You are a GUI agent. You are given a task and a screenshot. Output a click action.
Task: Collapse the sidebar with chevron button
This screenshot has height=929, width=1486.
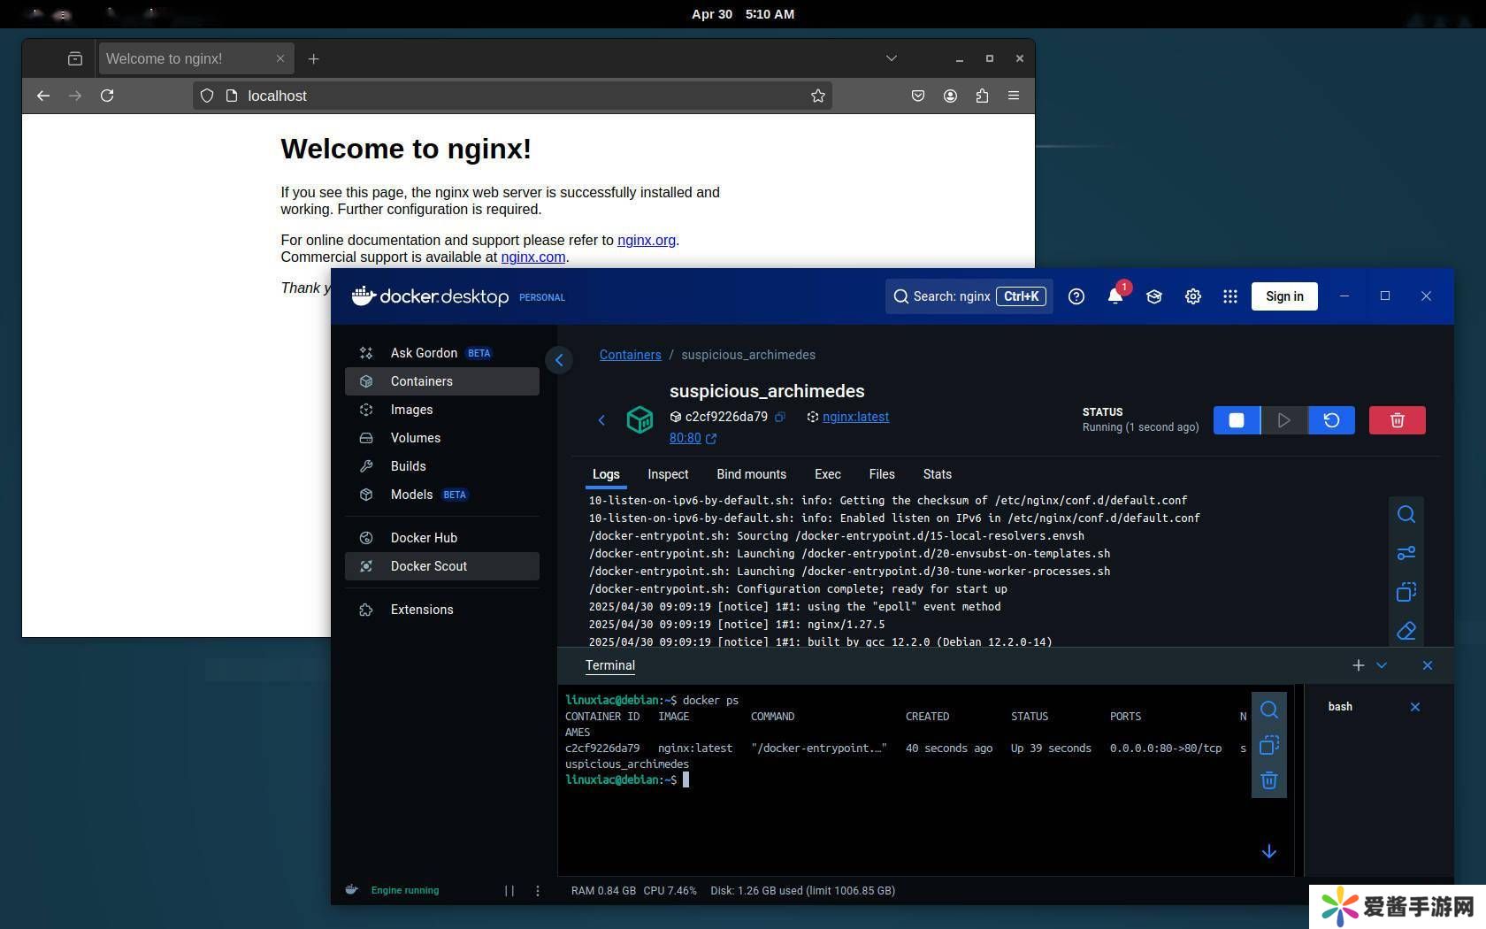(559, 360)
